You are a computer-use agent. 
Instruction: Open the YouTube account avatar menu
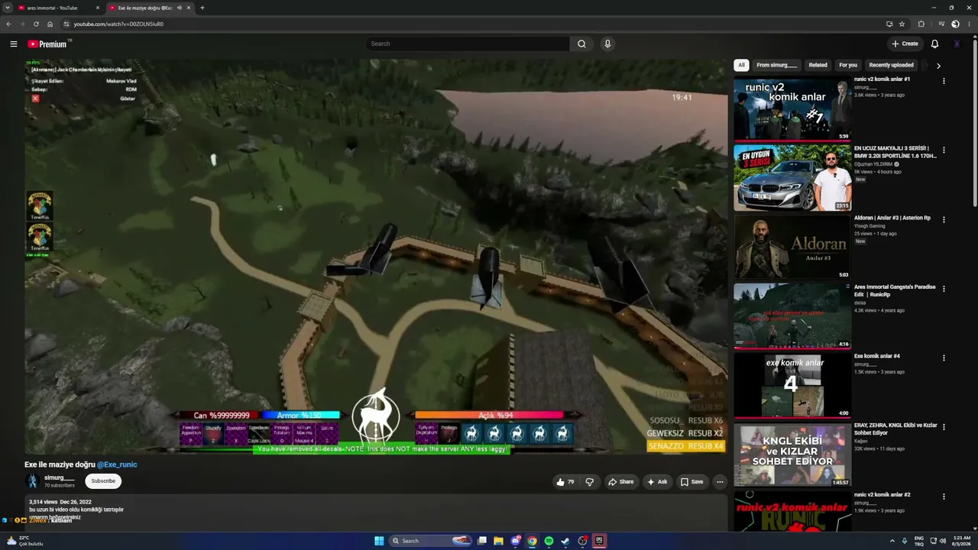957,44
